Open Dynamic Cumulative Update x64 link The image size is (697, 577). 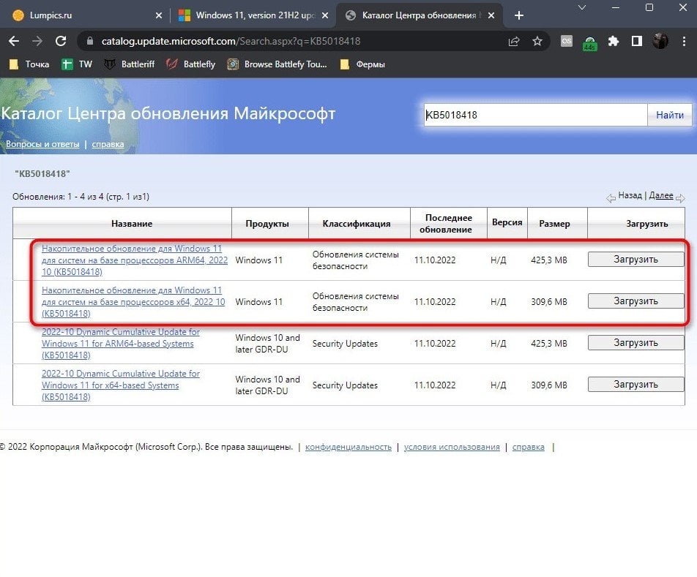[121, 385]
